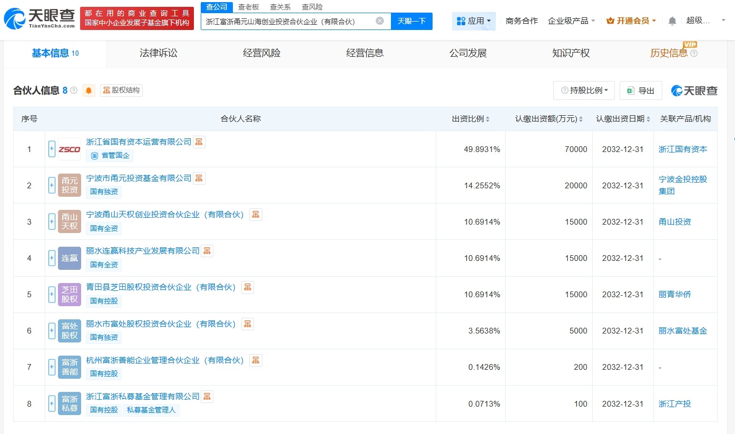Clear the search box using the X icon
735x434 pixels.
379,21
